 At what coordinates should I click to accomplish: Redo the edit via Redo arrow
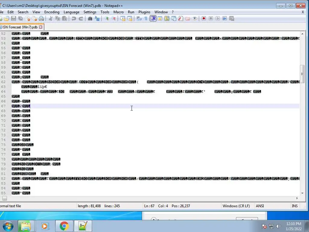tap(81, 18)
